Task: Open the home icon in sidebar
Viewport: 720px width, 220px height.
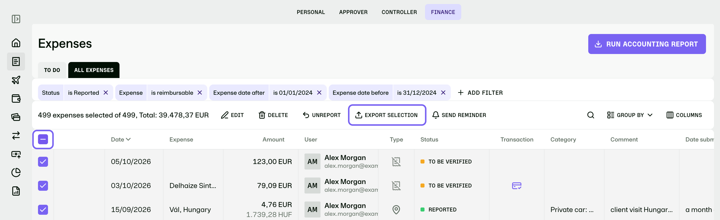Action: (16, 43)
